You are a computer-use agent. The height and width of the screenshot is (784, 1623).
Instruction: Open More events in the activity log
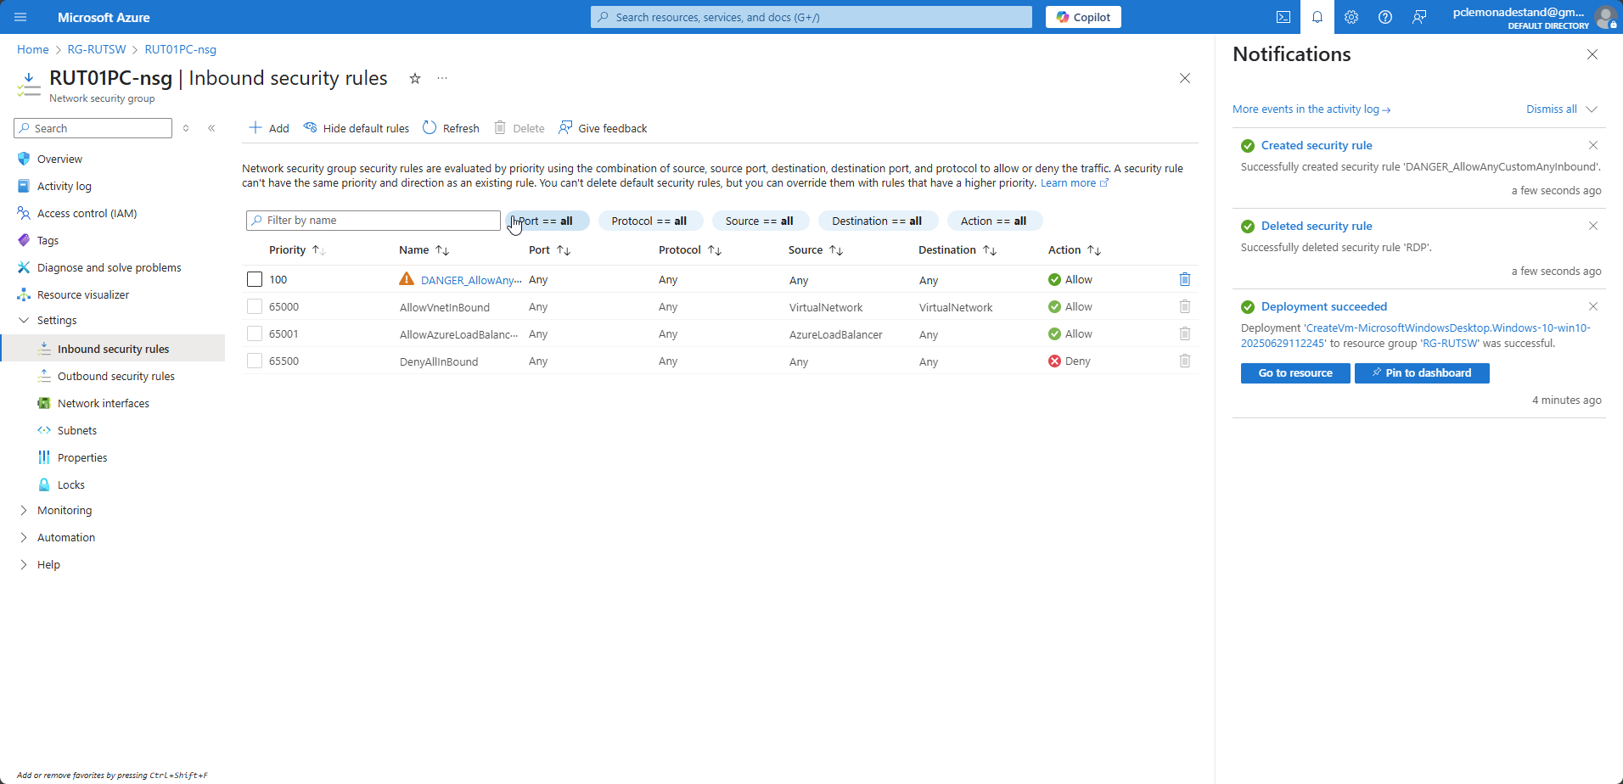1311,109
